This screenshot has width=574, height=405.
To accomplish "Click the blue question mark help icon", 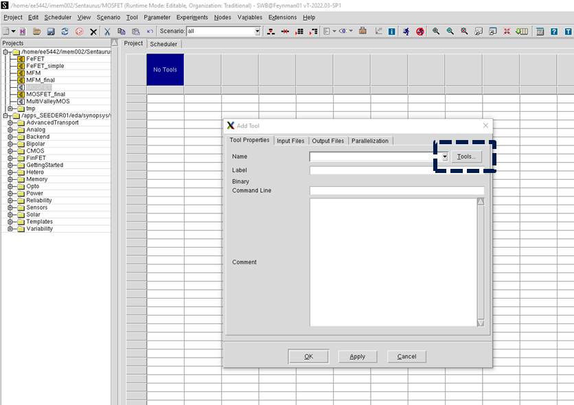I will 554,32.
